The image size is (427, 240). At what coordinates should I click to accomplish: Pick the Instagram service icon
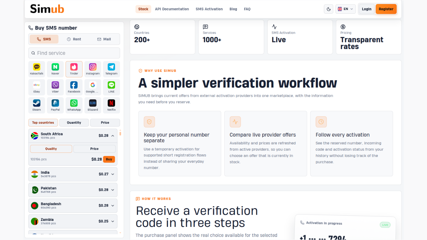(x=93, y=69)
